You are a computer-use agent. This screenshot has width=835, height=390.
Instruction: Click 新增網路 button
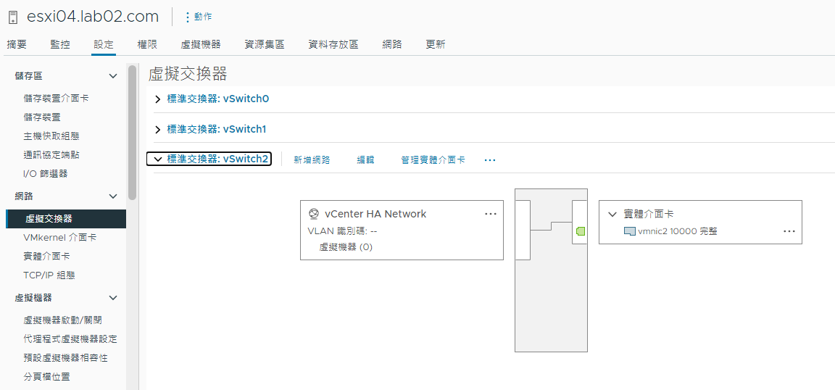point(312,159)
